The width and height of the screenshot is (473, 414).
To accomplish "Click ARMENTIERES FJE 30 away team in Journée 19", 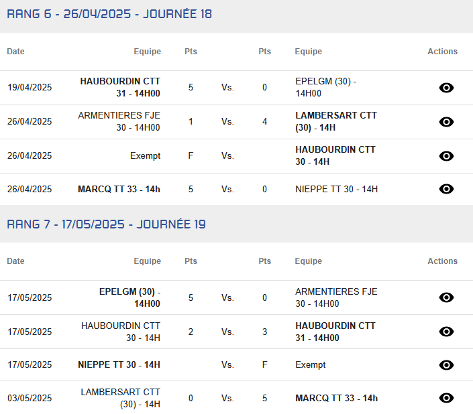I will tap(336, 297).
